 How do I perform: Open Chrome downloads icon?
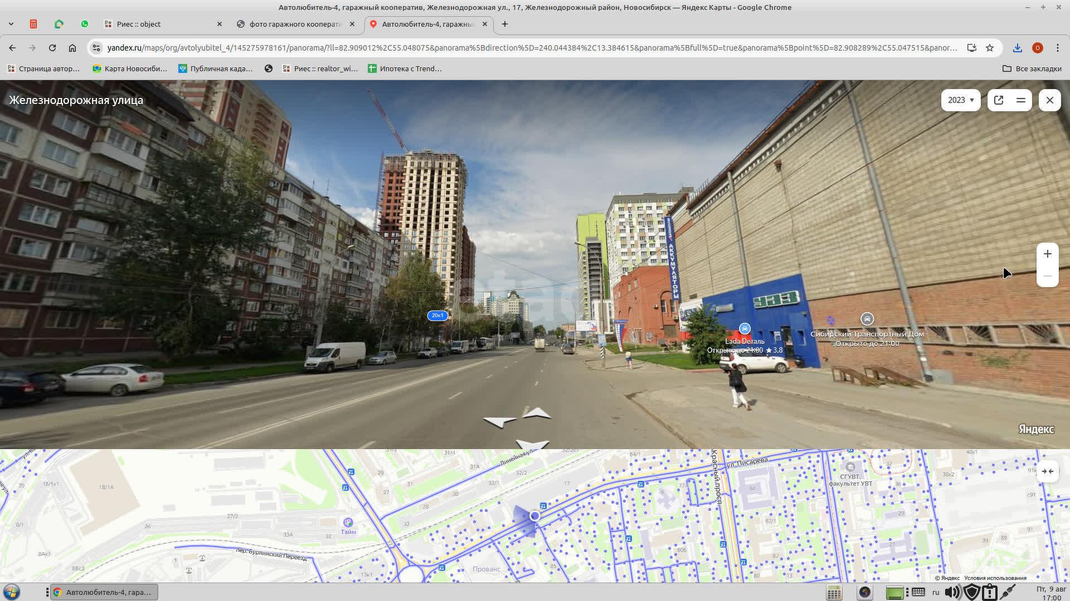[1018, 48]
